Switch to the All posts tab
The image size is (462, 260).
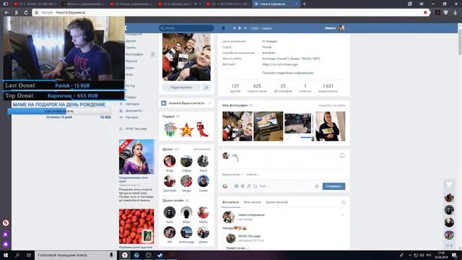click(x=230, y=202)
